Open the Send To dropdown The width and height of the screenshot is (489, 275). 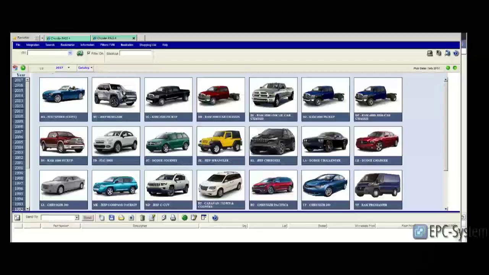pyautogui.click(x=76, y=217)
